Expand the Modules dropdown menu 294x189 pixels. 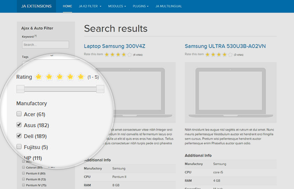(x=117, y=6)
